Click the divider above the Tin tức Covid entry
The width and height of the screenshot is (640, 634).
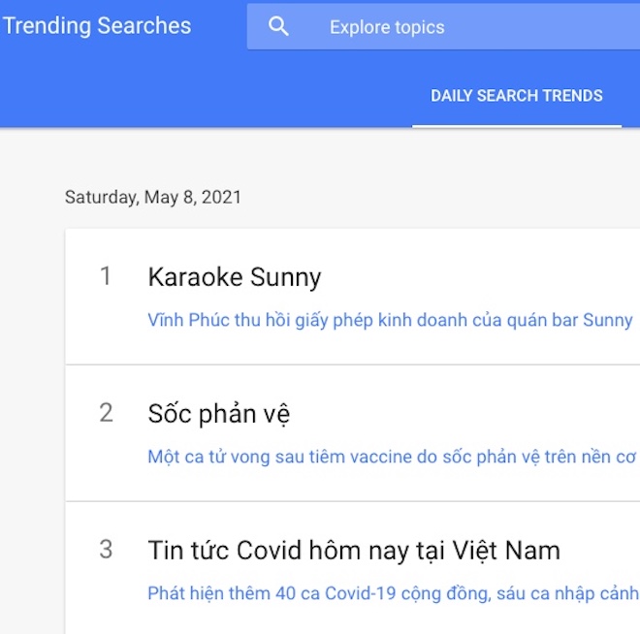[x=353, y=501]
